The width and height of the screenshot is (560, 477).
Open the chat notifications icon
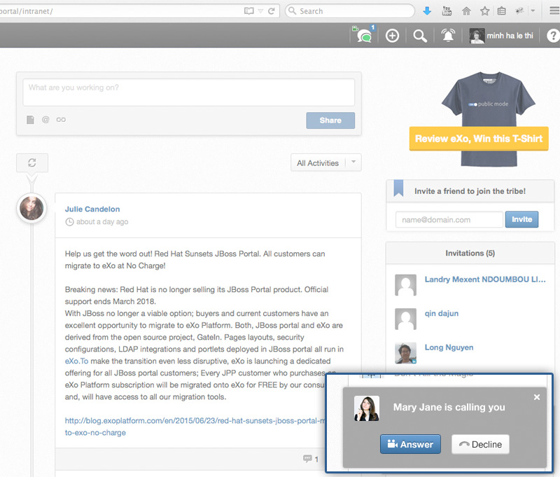363,35
